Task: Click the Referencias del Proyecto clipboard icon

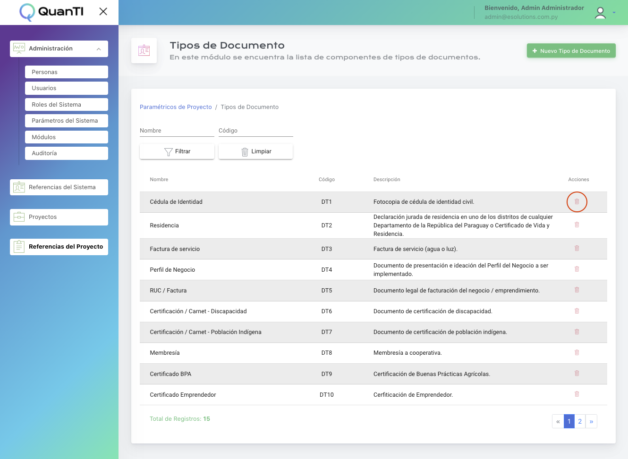Action: point(19,246)
